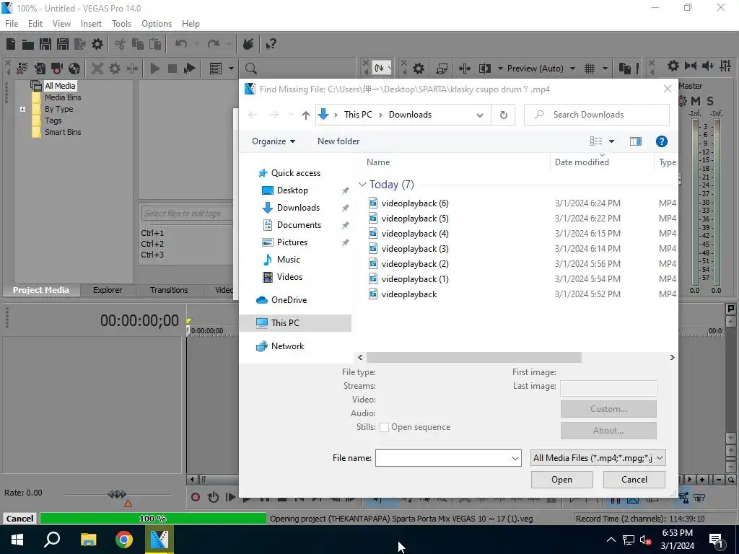Image resolution: width=739 pixels, height=554 pixels.
Task: Click the Search Downloads field
Action: click(597, 115)
